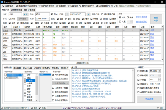The height and width of the screenshot is (110, 166).
Task: Toggle the Z直达 filter checkbox
Action: click(x=83, y=19)
